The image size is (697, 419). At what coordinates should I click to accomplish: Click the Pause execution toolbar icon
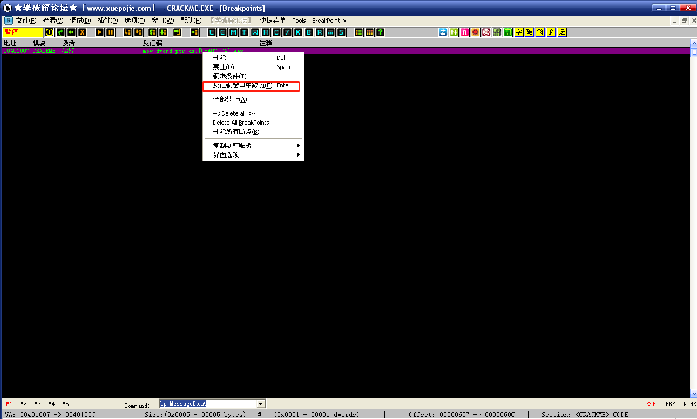pyautogui.click(x=110, y=32)
